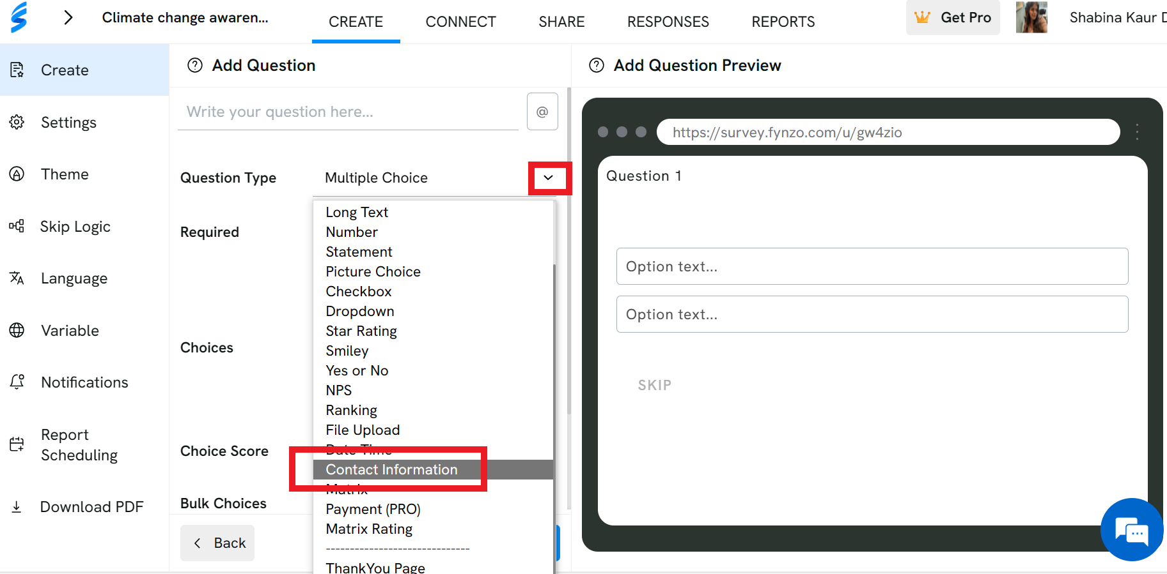The height and width of the screenshot is (574, 1167).
Task: Open Notifications in sidebar
Action: click(84, 382)
